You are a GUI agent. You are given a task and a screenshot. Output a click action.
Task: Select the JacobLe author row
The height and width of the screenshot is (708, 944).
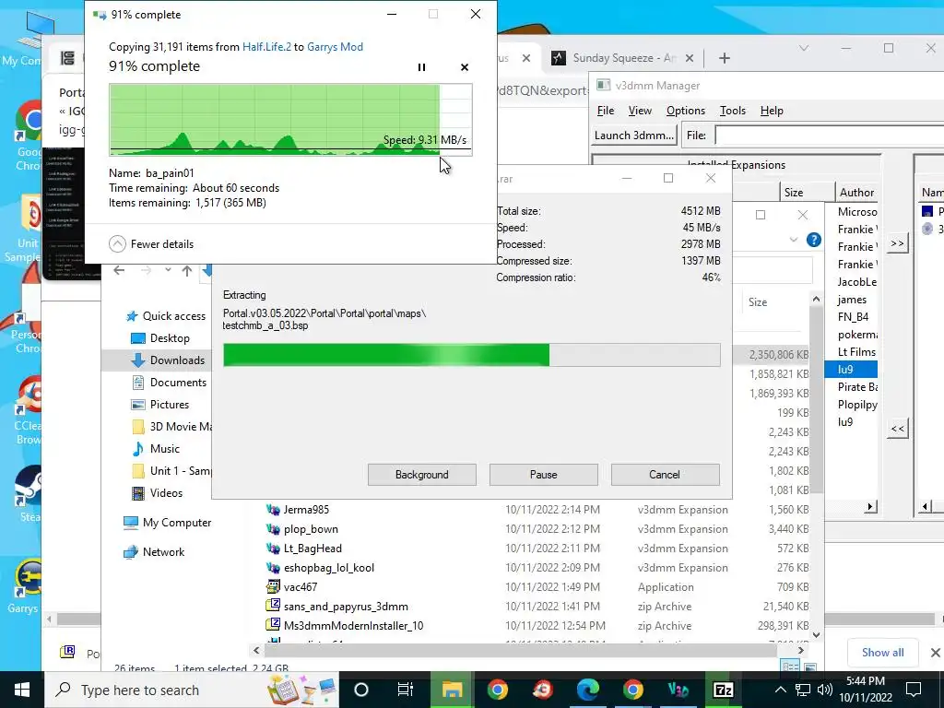click(856, 282)
